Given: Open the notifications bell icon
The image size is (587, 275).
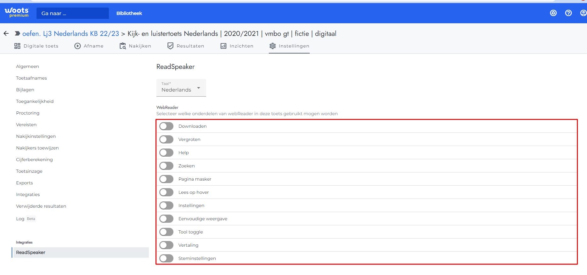Looking at the screenshot, I should click(553, 13).
